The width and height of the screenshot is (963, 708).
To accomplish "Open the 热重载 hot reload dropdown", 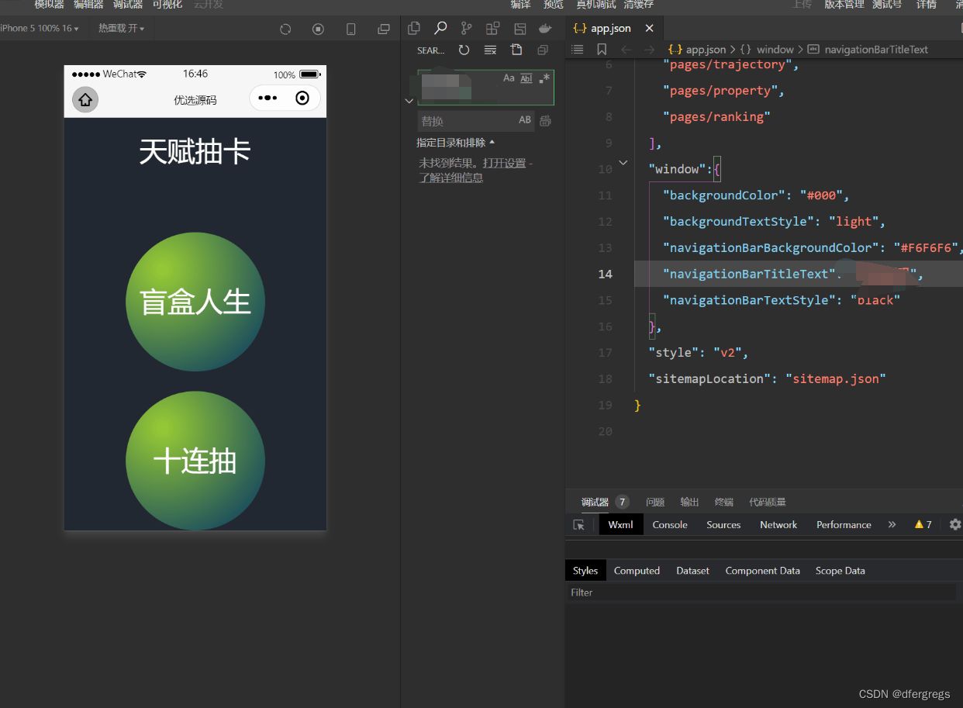I will tap(121, 29).
